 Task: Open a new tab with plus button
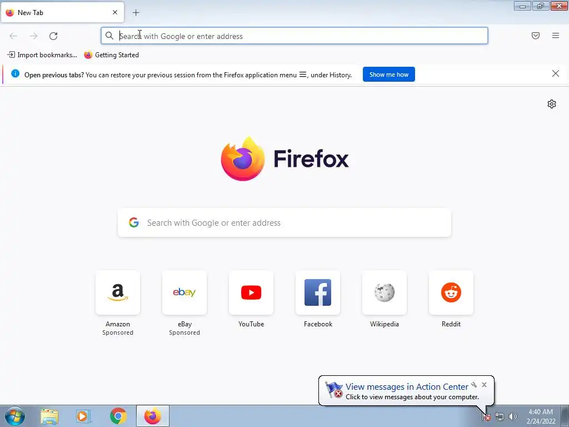(136, 13)
